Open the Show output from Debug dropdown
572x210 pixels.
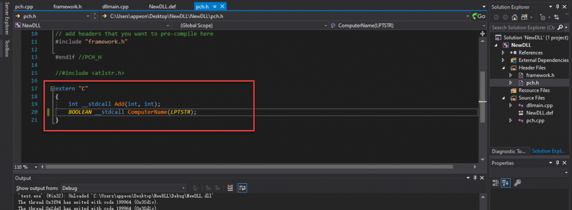point(123,188)
